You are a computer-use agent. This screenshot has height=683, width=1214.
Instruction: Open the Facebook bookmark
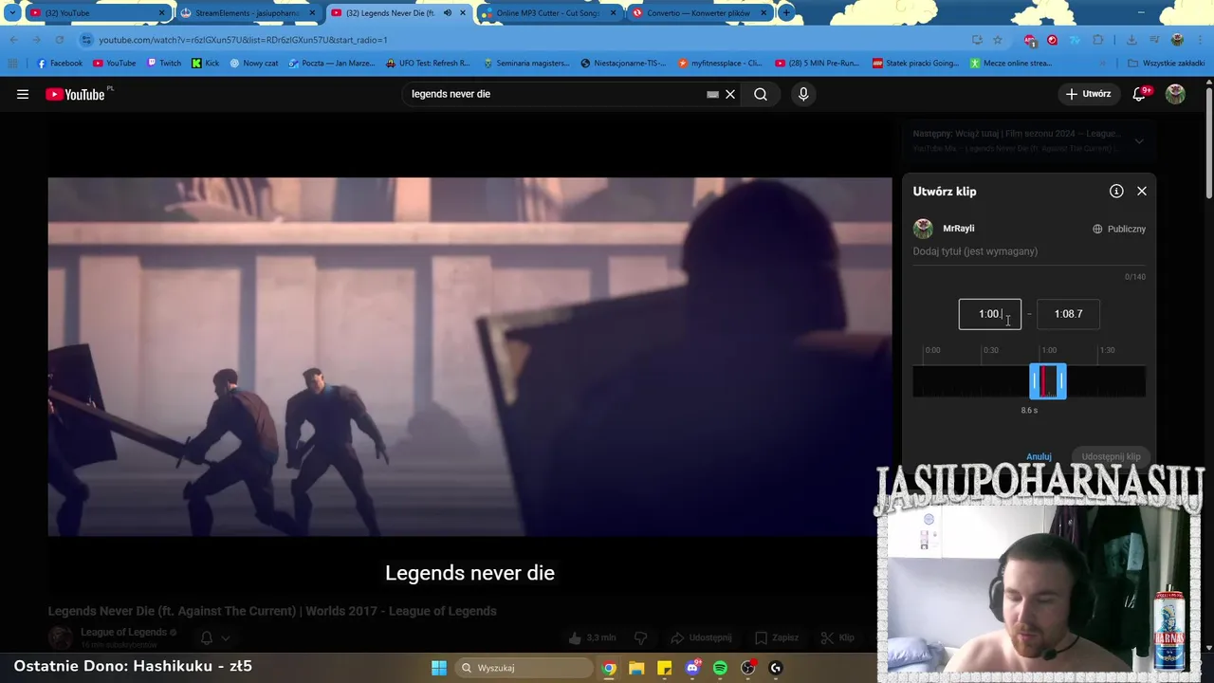(x=59, y=64)
